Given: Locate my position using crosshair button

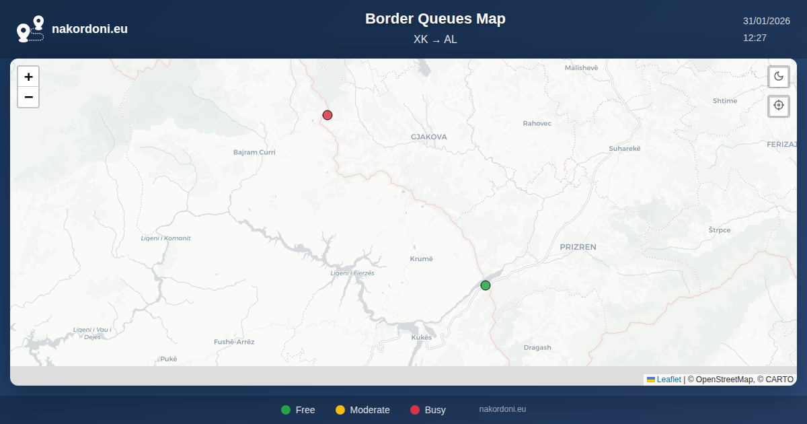Looking at the screenshot, I should click(779, 106).
